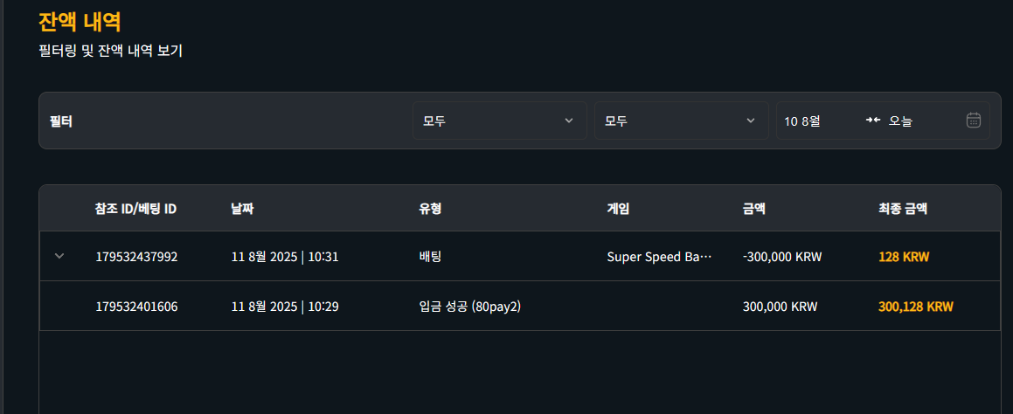Click the 오늘 end date field
Screen dimensions: 1013x414
(900, 121)
